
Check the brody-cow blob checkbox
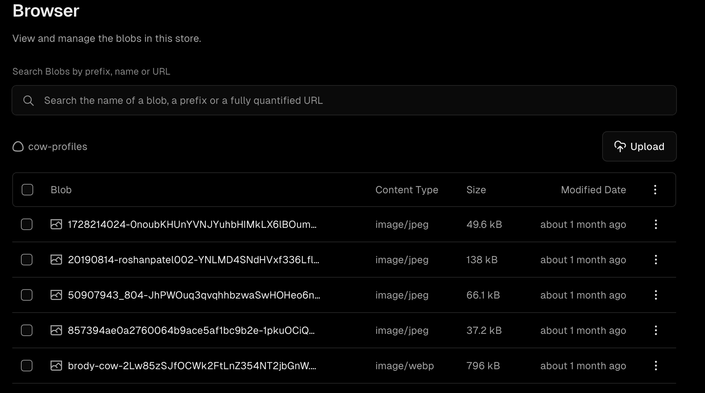pyautogui.click(x=27, y=366)
